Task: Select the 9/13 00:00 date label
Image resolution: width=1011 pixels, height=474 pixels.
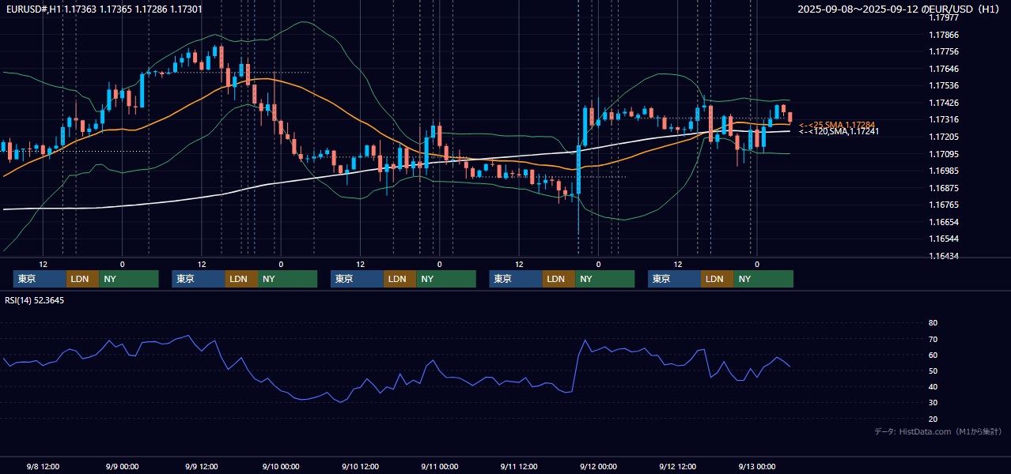Action: tap(757, 466)
